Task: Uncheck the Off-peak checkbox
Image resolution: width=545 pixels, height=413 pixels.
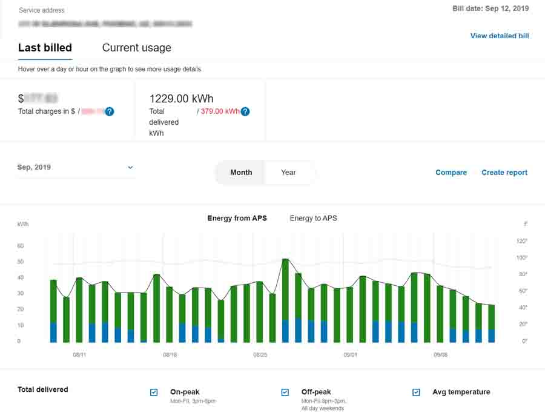Action: tap(285, 392)
